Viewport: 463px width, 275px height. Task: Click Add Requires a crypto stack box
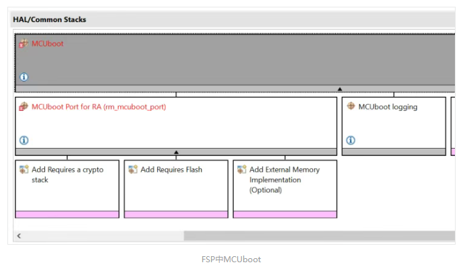click(x=67, y=189)
